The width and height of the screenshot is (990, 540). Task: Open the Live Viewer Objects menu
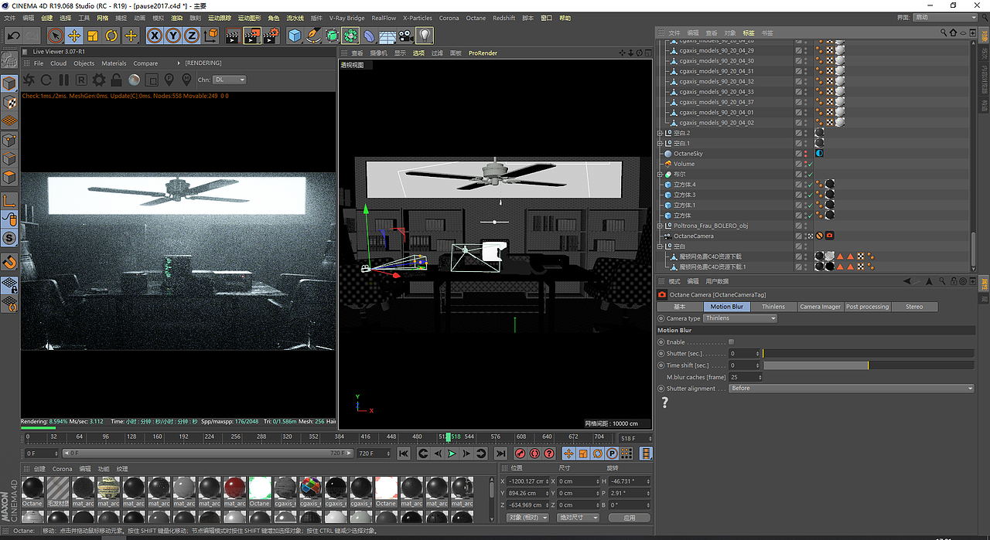[x=84, y=63]
